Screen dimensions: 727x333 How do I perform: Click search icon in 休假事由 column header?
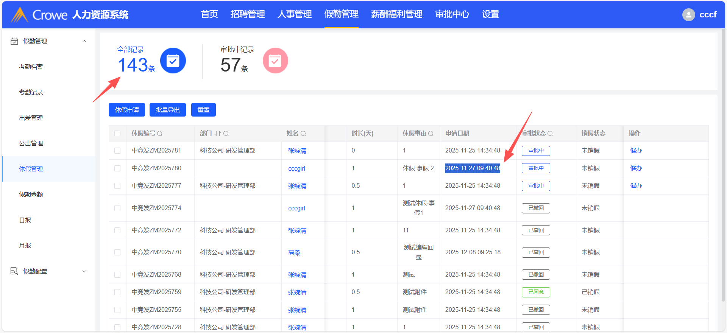click(431, 134)
